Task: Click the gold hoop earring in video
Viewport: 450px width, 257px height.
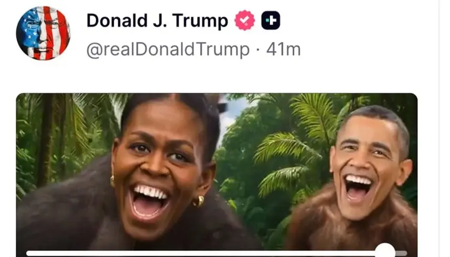Action: (199, 201)
